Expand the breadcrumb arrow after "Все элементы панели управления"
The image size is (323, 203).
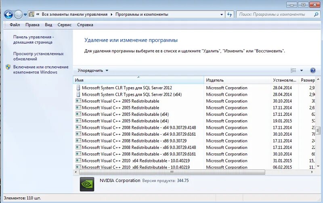tap(111, 15)
